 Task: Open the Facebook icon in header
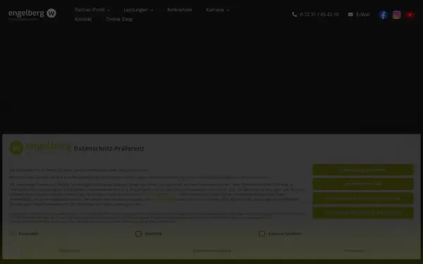pos(383,15)
